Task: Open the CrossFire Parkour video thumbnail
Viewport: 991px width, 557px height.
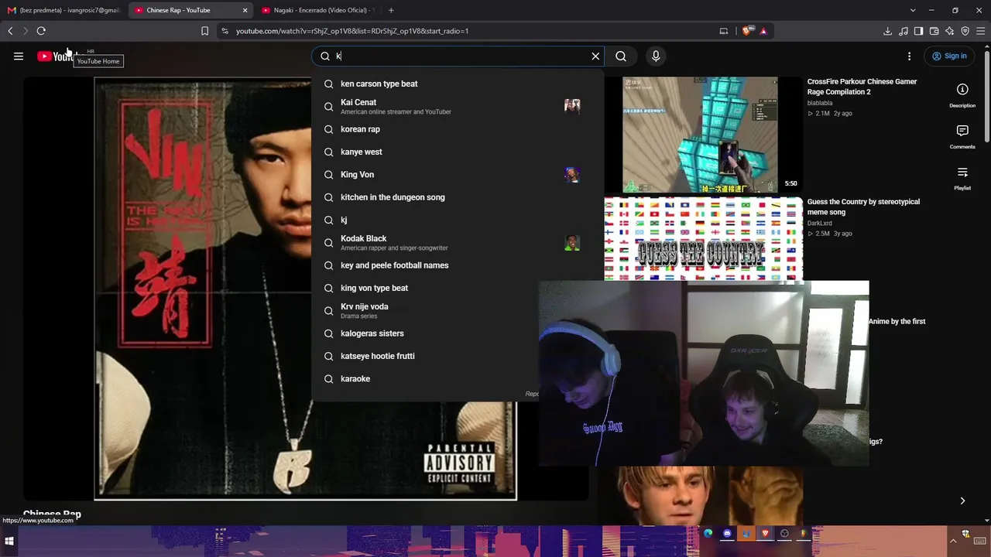Action: click(x=703, y=134)
